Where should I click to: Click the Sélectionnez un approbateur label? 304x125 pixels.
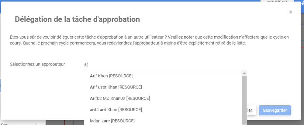pos(37,64)
